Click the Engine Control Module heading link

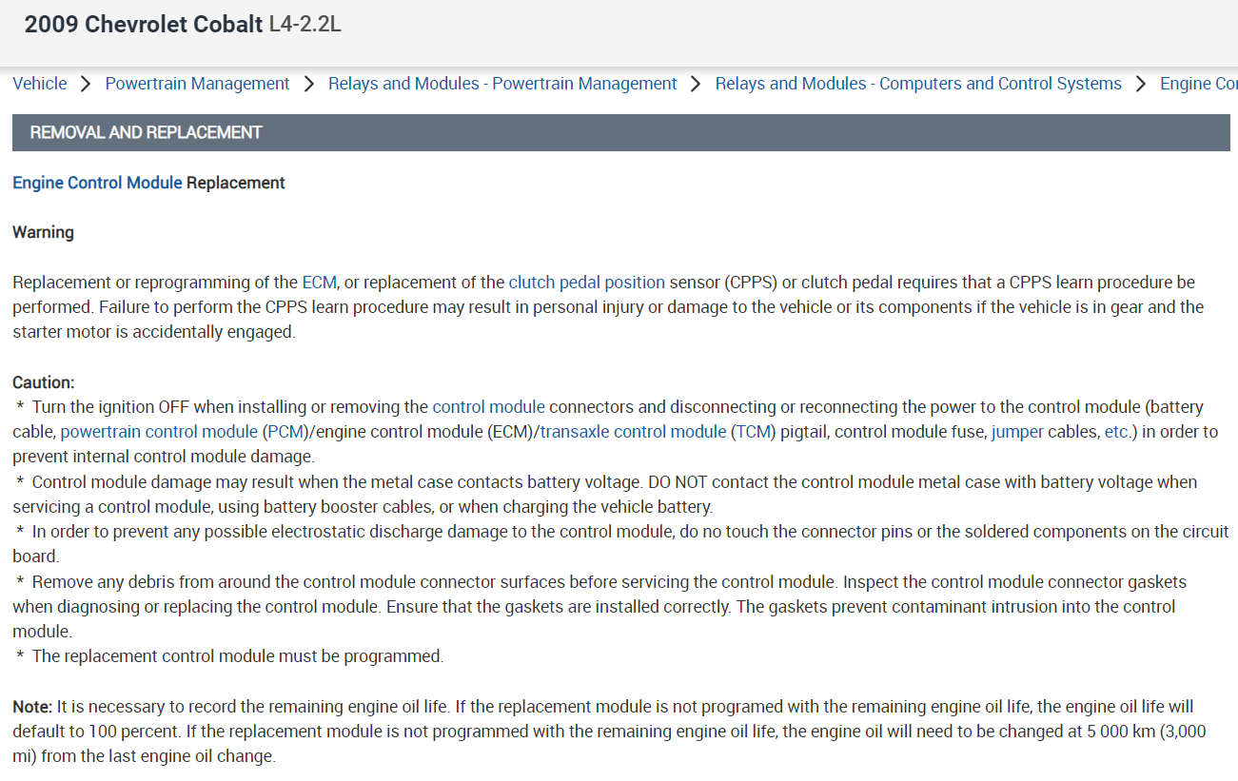coord(97,183)
